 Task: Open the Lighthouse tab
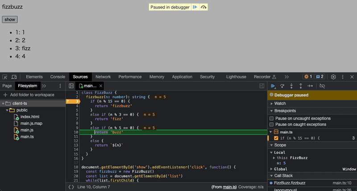(x=236, y=77)
